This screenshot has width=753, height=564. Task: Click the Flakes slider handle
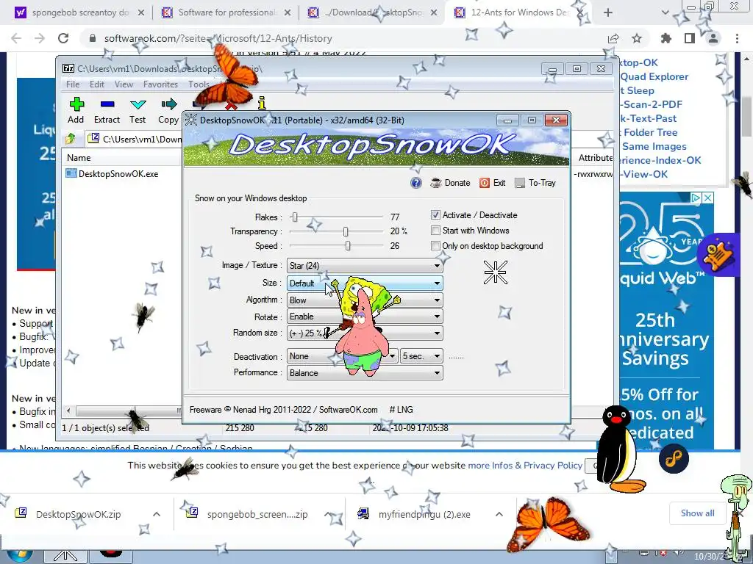(295, 217)
